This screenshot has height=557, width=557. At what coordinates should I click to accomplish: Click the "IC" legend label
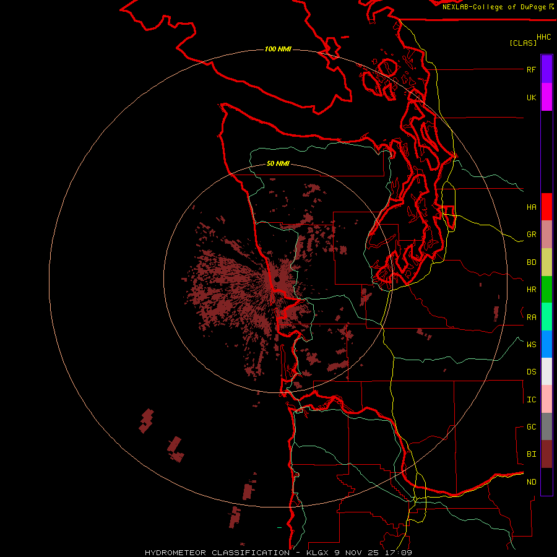pyautogui.click(x=531, y=400)
